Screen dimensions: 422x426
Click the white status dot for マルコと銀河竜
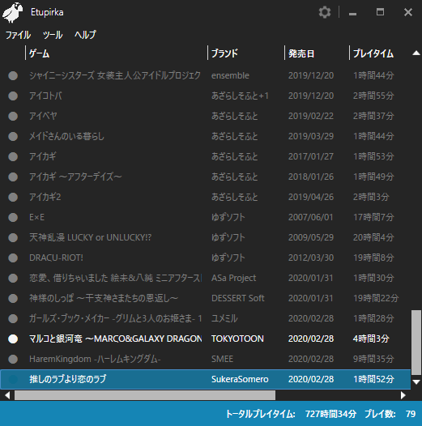click(x=13, y=339)
